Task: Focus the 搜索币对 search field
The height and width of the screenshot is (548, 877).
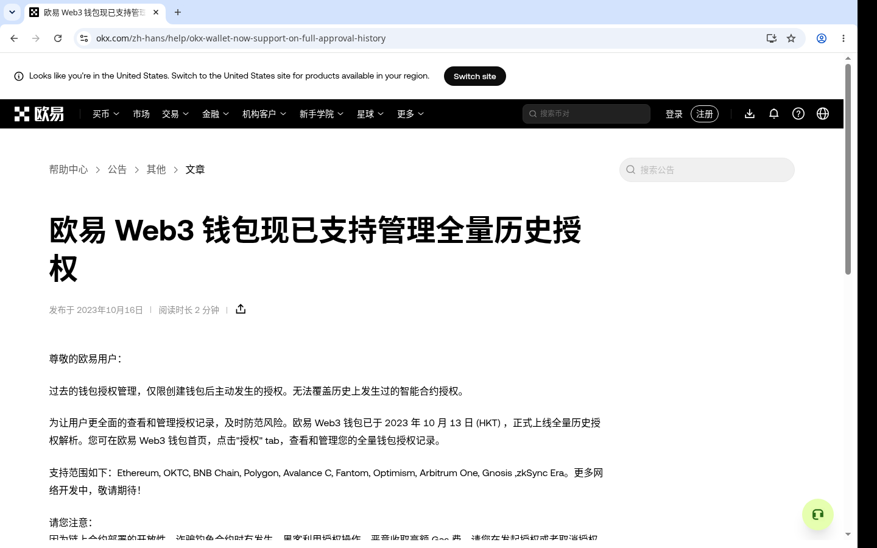Action: 586,114
